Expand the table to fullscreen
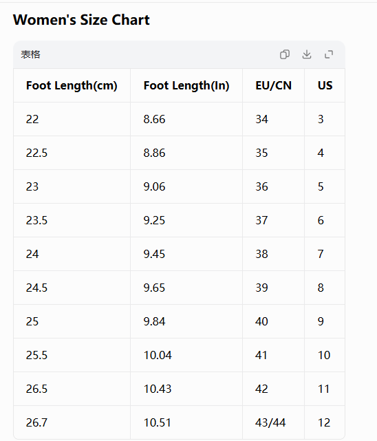The height and width of the screenshot is (441, 377). click(329, 54)
